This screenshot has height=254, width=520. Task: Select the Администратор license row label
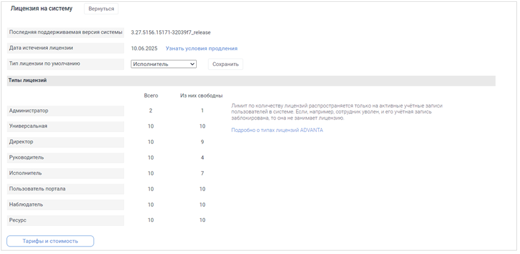tap(28, 111)
